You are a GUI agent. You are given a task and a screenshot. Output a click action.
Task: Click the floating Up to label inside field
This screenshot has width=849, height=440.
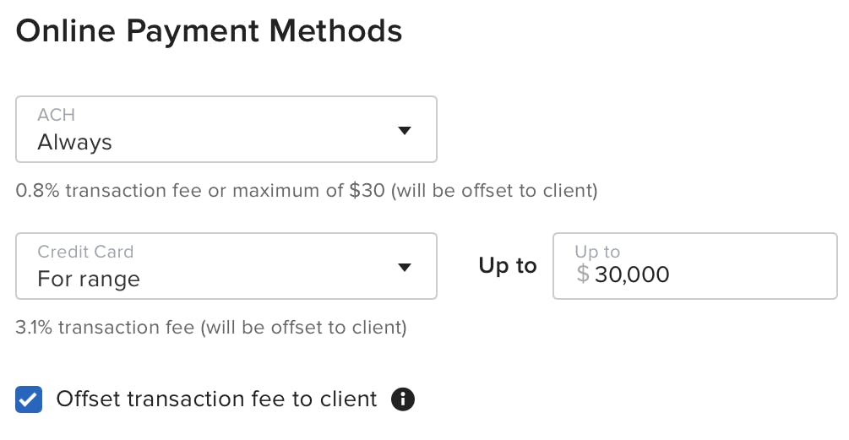click(597, 252)
